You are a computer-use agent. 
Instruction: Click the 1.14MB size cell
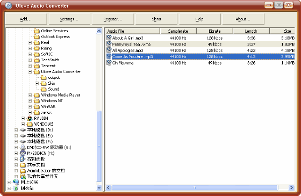pos(288,63)
